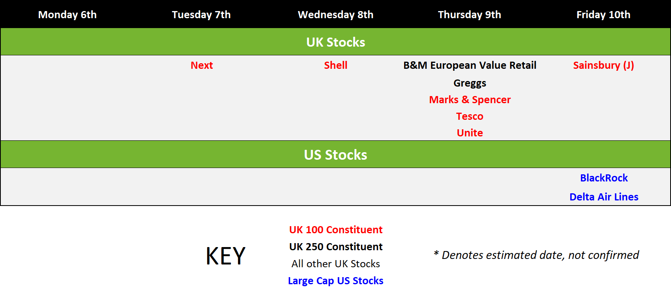Select B&M European Value Retail entry
Image resolution: width=671 pixels, height=304 pixels.
(x=470, y=65)
